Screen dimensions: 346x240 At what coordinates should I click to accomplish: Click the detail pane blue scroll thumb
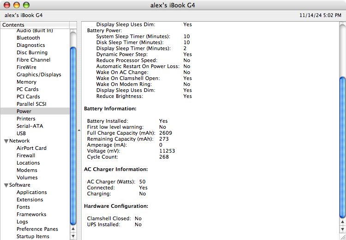pyautogui.click(x=342, y=148)
